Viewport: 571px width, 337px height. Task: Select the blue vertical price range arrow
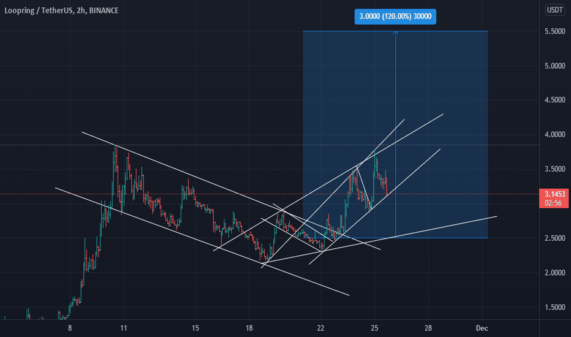point(396,134)
